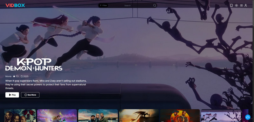Click the star rating 7.3
This screenshot has height=122, width=254.
[16, 76]
